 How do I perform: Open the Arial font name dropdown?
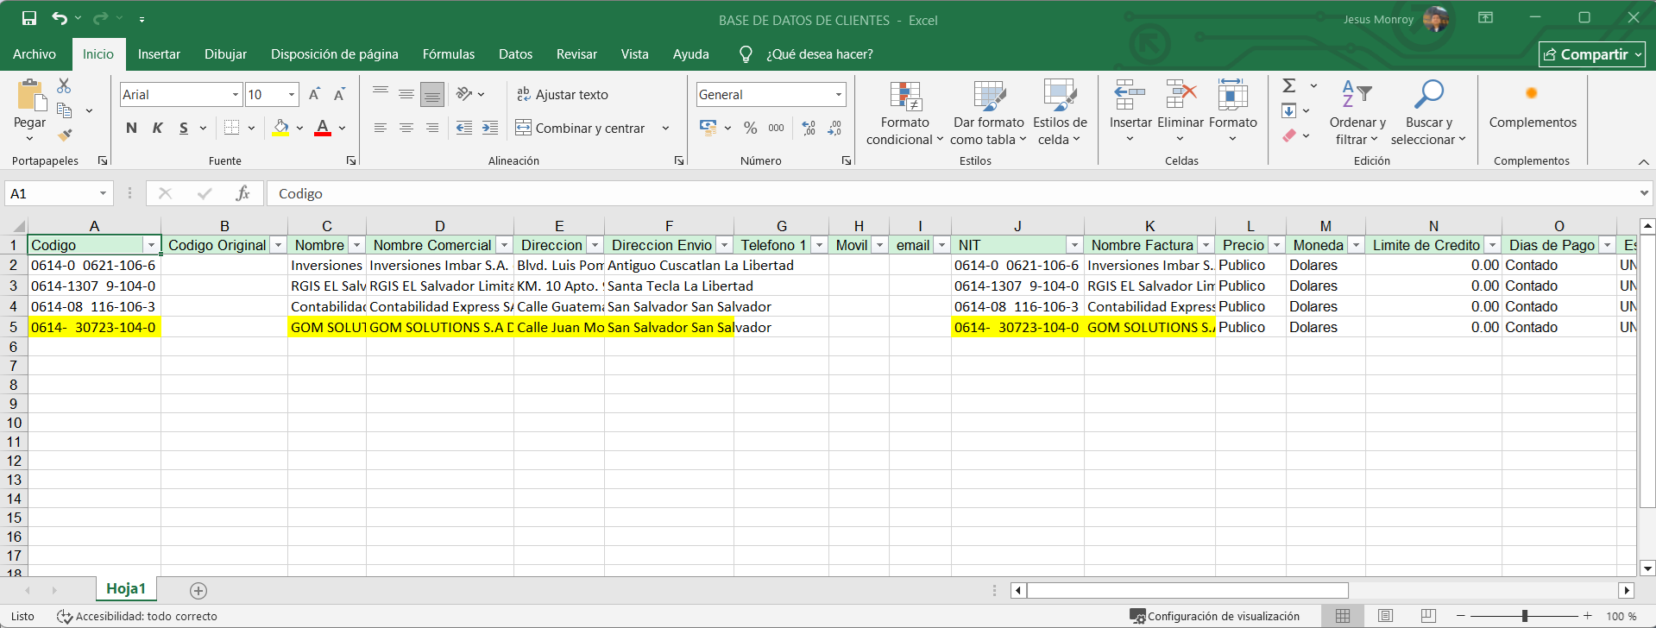235,94
